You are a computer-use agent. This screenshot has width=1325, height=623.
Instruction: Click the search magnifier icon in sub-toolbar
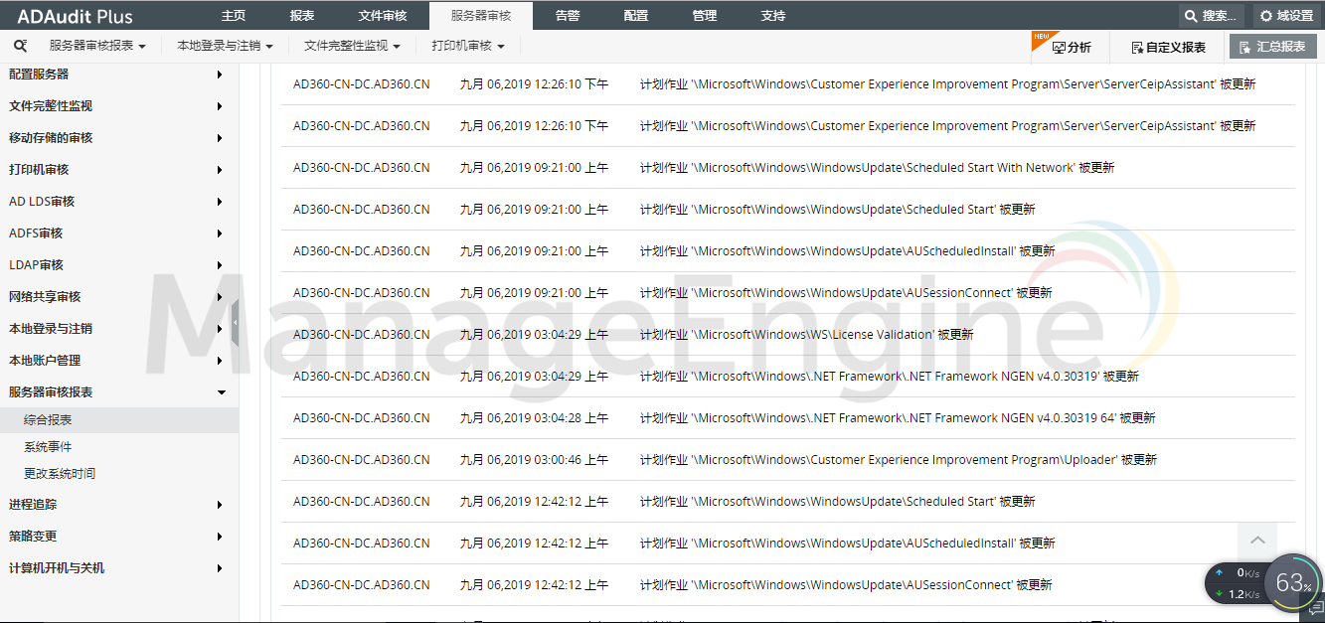coord(20,46)
